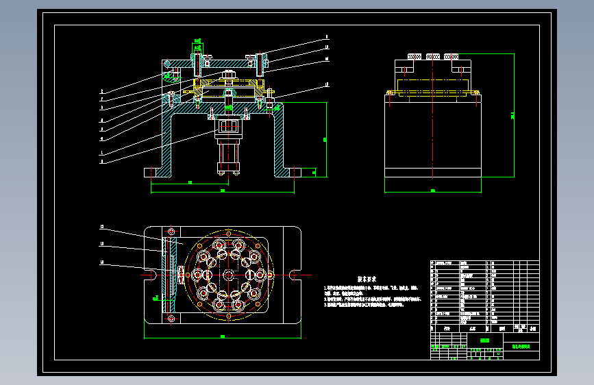This screenshot has height=385, width=594.
Task: Click the tall vertical dimension beside side view
Action: pos(514,115)
